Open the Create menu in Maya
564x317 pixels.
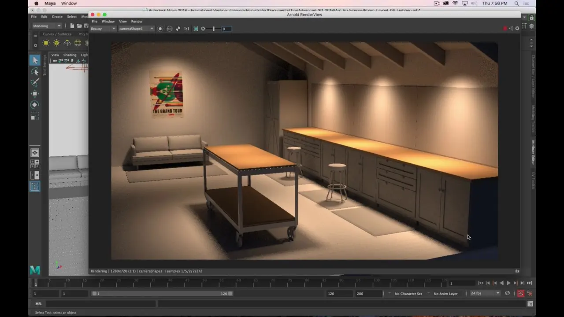click(57, 17)
